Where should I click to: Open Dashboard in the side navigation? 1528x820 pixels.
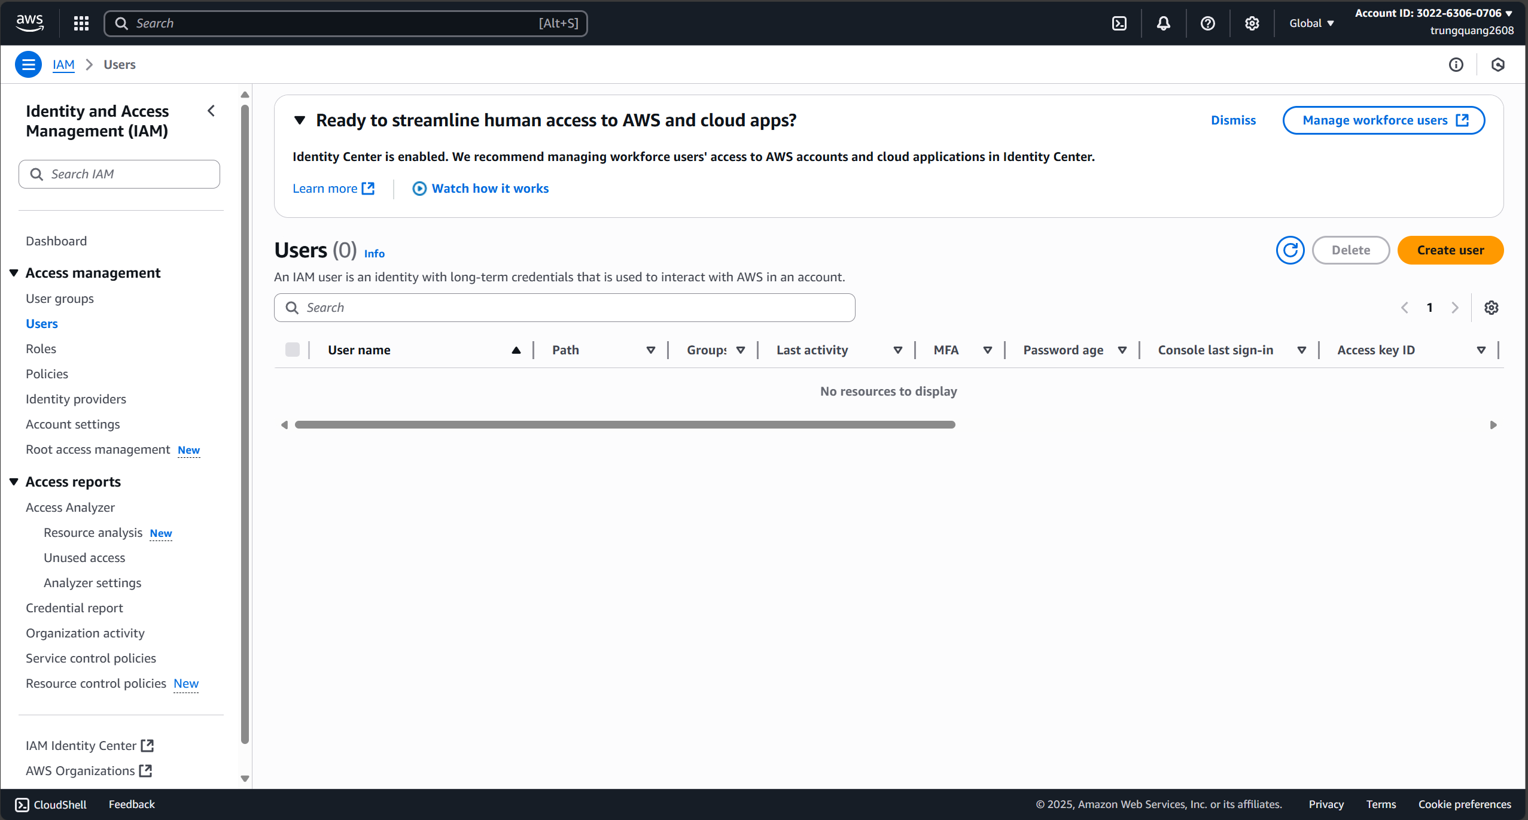(x=56, y=241)
